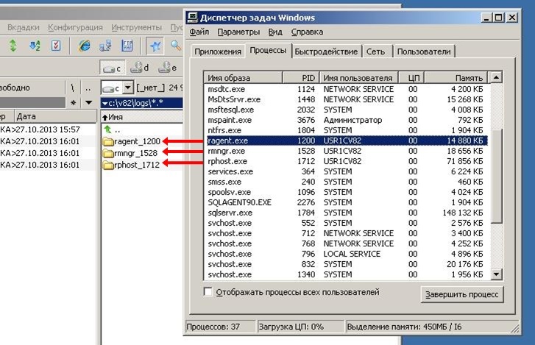Switch to the Пользователи tab
The image size is (535, 345).
click(424, 51)
